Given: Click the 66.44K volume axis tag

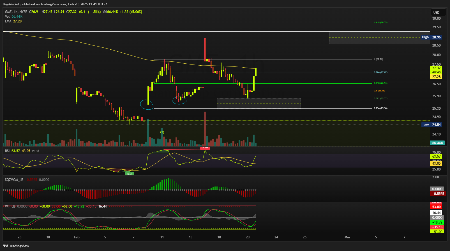Looking at the screenshot, I should (x=437, y=143).
